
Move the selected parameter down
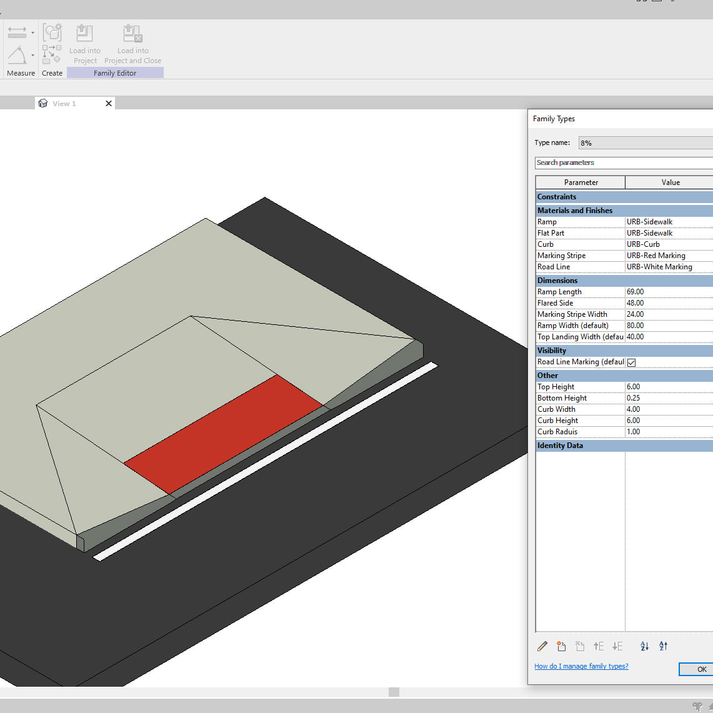point(617,646)
